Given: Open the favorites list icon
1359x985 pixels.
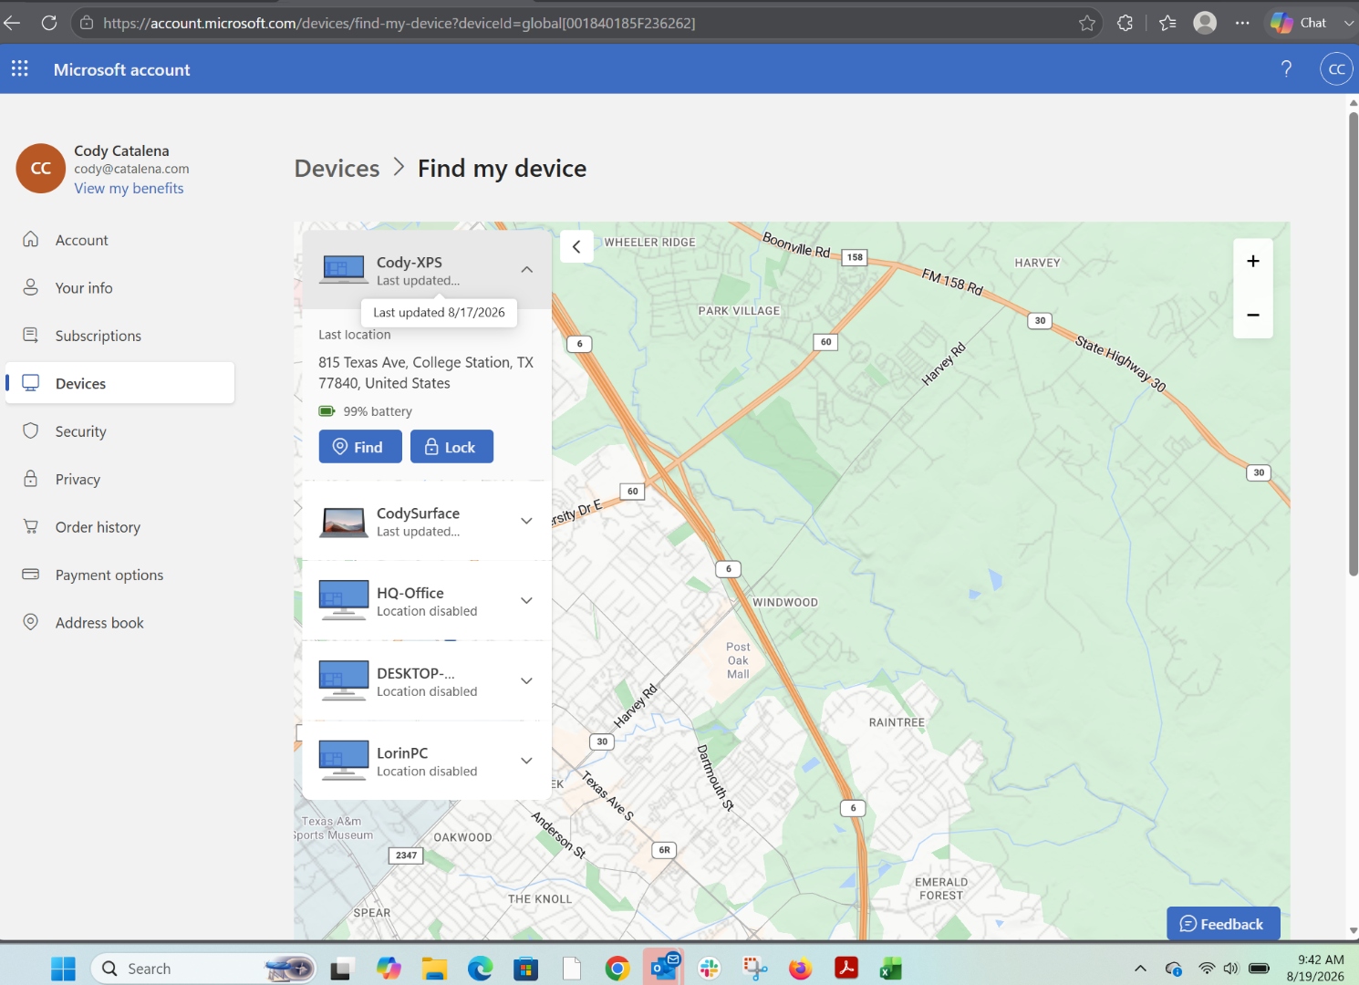Looking at the screenshot, I should [1167, 23].
